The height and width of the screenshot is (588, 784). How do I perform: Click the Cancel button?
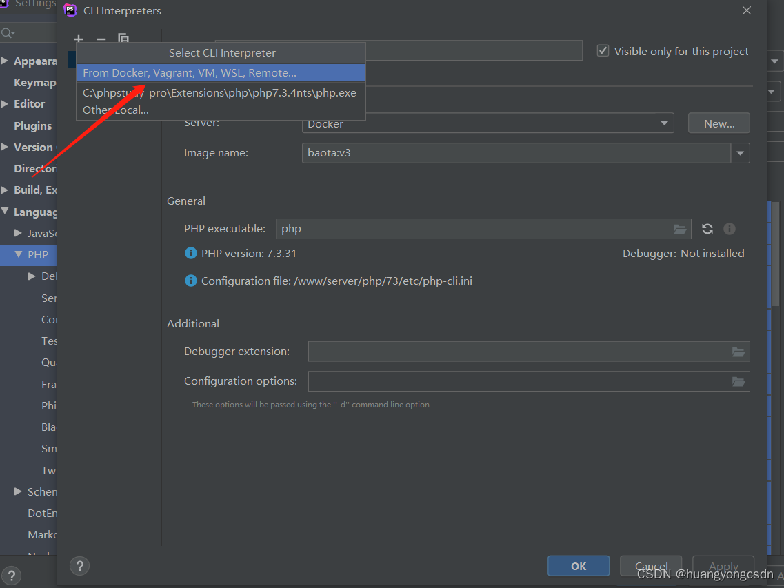coord(651,566)
